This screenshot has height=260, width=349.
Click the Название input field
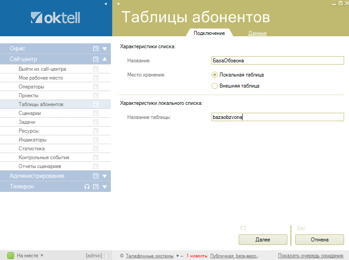coord(278,61)
